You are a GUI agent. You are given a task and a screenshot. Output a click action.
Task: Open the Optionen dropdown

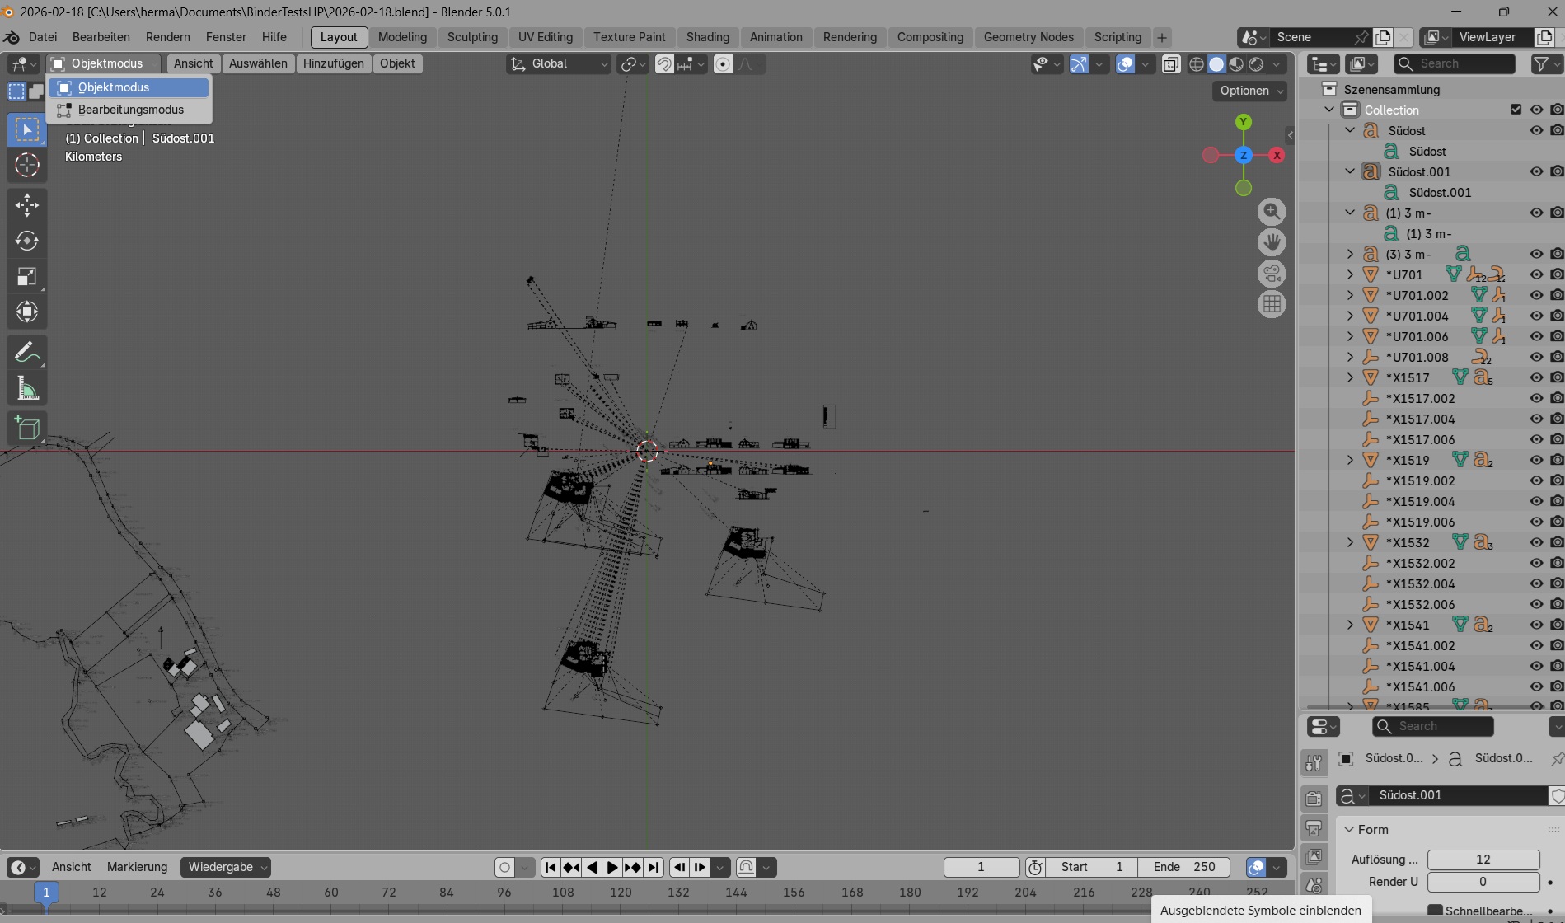(x=1249, y=91)
